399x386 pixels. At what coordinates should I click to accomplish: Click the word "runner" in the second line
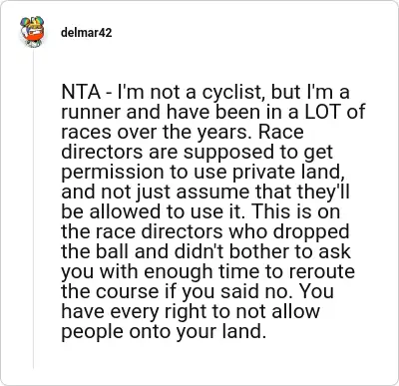[91, 113]
